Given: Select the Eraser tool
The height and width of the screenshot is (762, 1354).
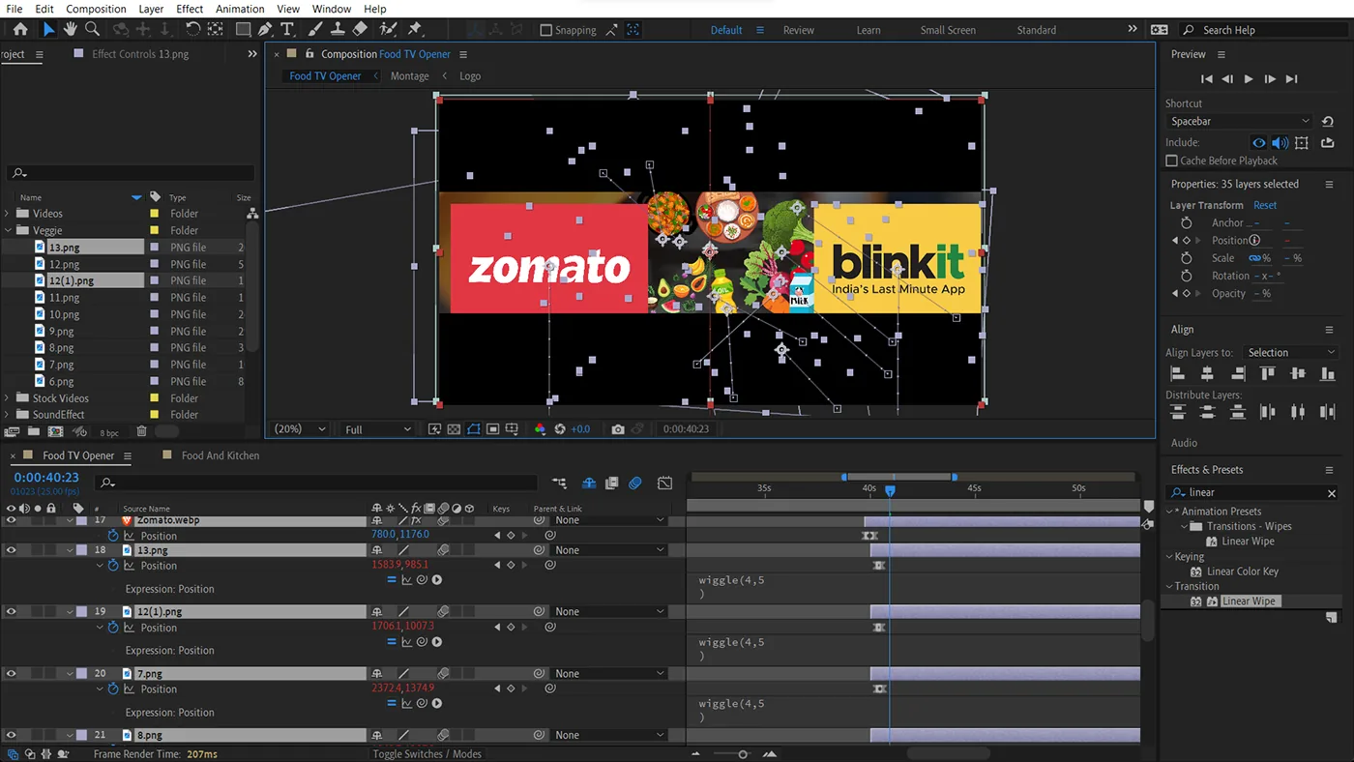Looking at the screenshot, I should point(360,30).
